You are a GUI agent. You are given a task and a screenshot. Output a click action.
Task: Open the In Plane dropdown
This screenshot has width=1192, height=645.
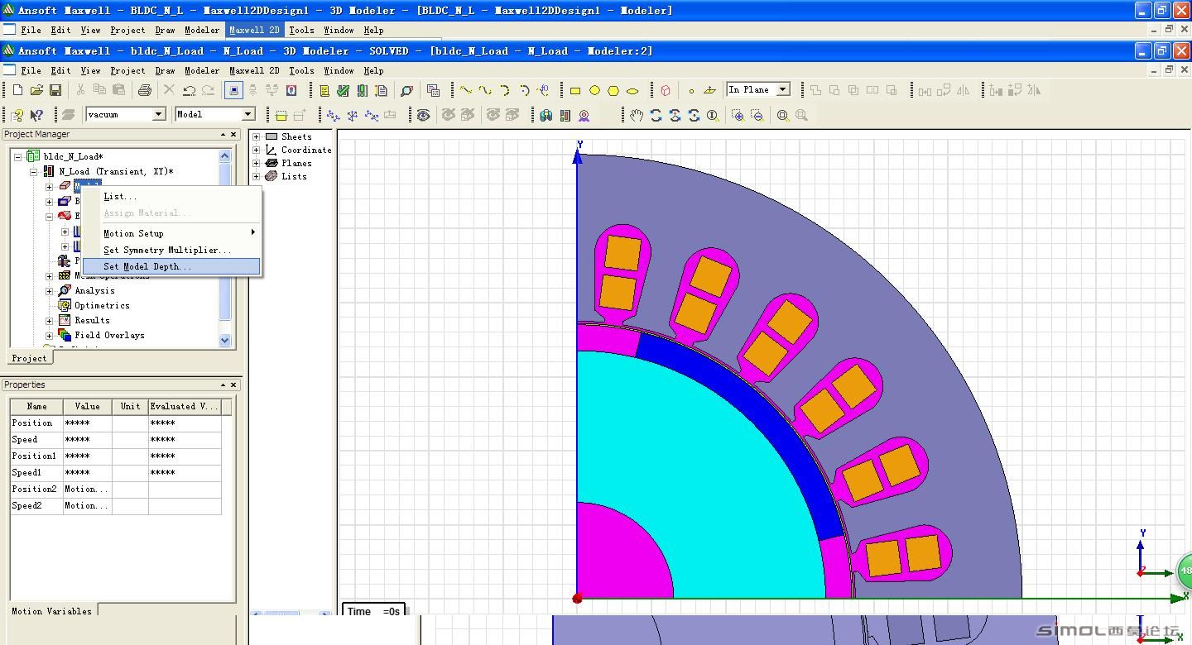pos(783,89)
